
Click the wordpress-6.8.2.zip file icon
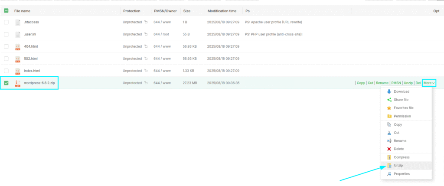18,83
